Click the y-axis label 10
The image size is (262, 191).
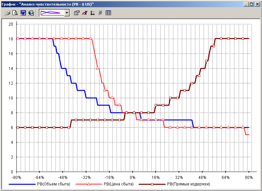11,98
